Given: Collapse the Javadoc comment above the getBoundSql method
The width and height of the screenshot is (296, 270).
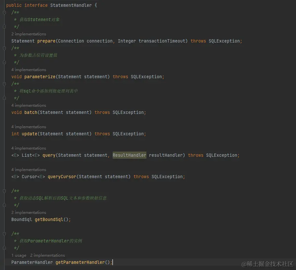Looking at the screenshot, I should click(x=4, y=191).
